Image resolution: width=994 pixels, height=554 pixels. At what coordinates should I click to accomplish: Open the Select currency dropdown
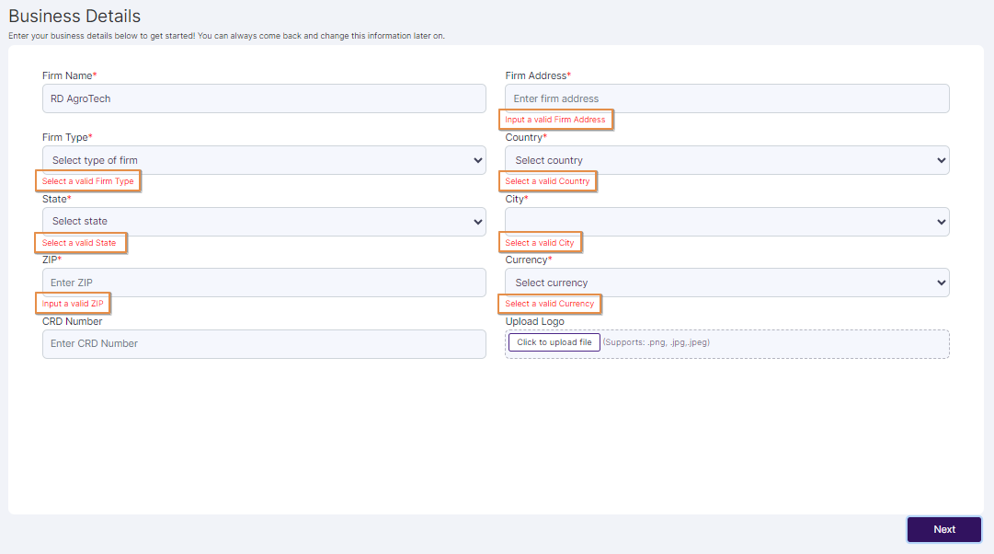pos(726,282)
